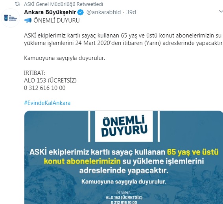Open the @ankarabbld handle link
The width and height of the screenshot is (223, 204).
pos(103,12)
